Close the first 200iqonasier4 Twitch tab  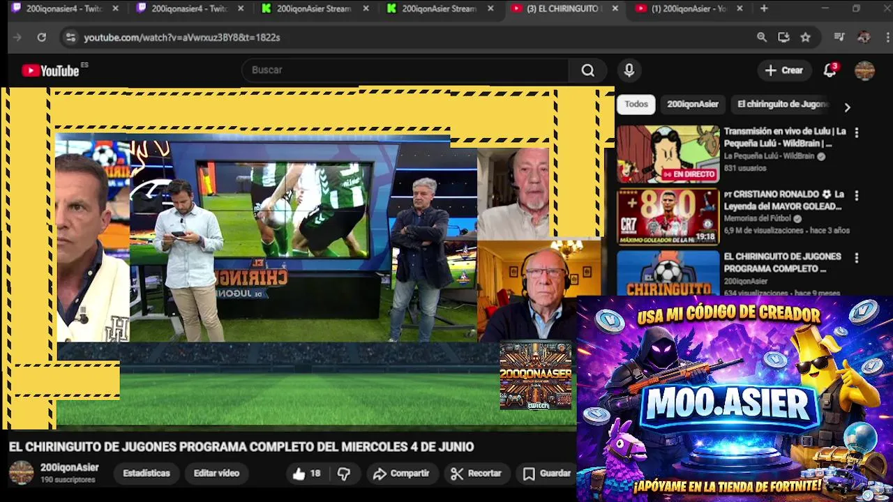(x=115, y=8)
